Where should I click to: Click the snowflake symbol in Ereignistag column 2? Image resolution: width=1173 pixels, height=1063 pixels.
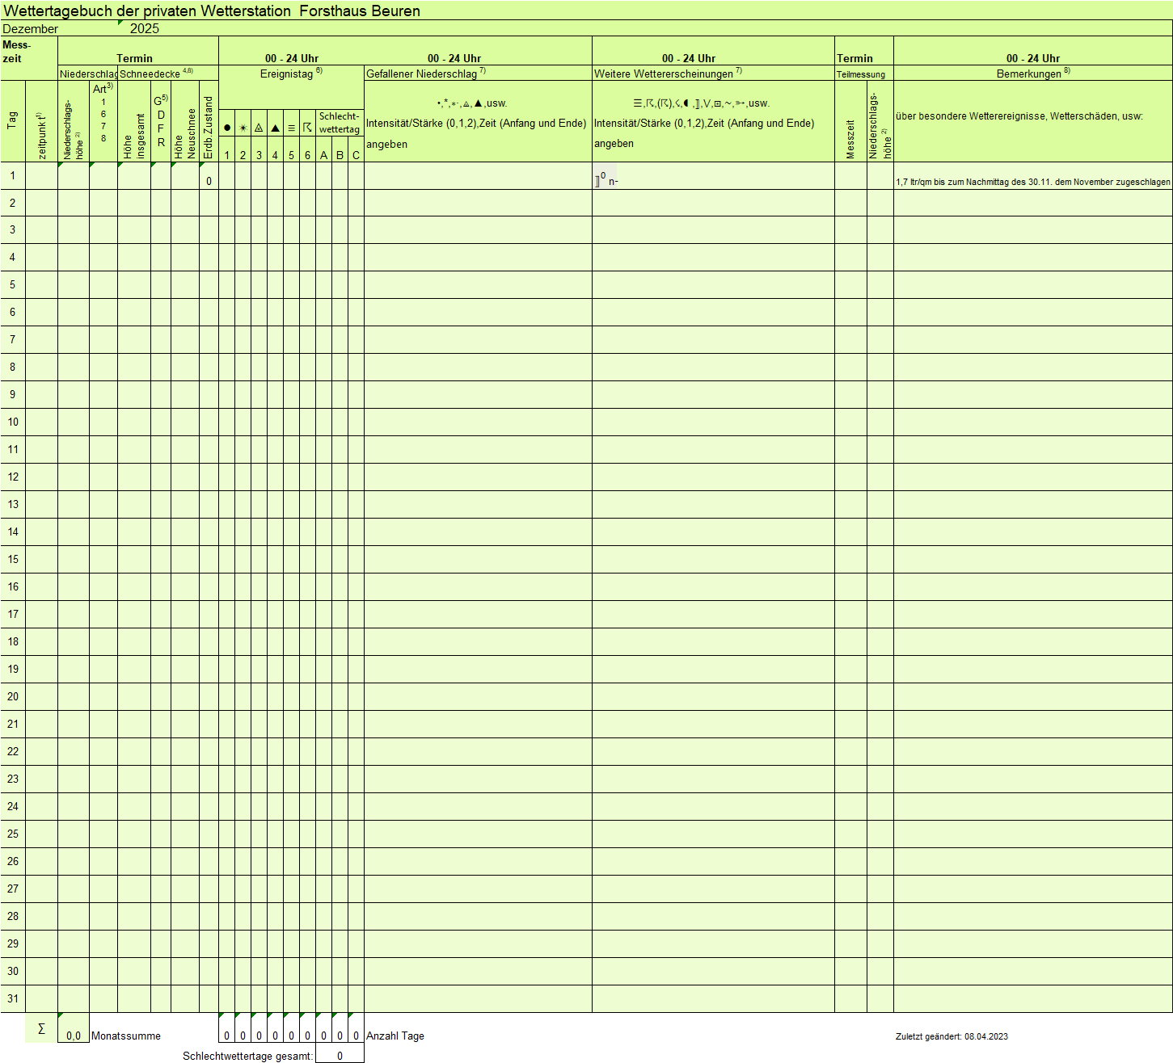pyautogui.click(x=243, y=128)
